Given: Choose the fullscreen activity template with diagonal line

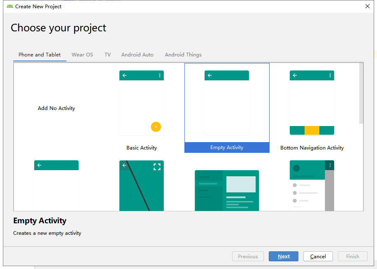Looking at the screenshot, I should 142,185.
